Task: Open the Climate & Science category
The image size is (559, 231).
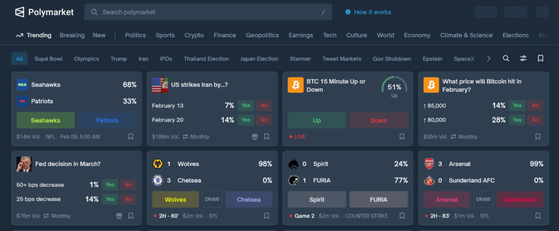Action: click(466, 35)
